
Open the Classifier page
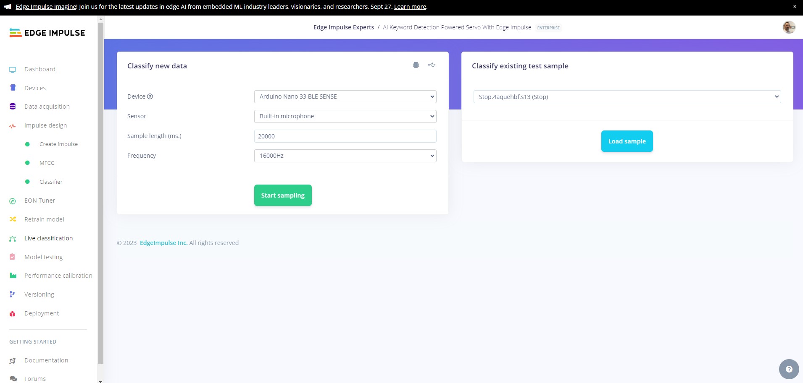(x=51, y=182)
